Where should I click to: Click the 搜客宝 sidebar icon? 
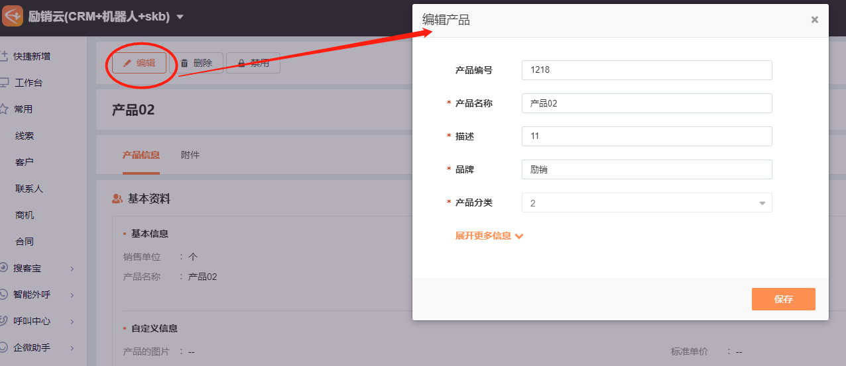(x=3, y=268)
